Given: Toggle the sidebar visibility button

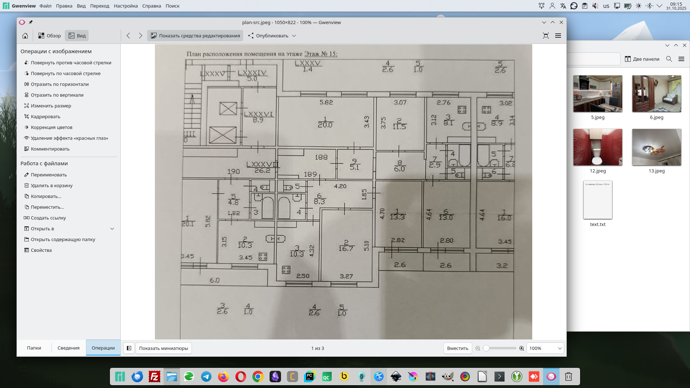Looking at the screenshot, I should tap(129, 348).
